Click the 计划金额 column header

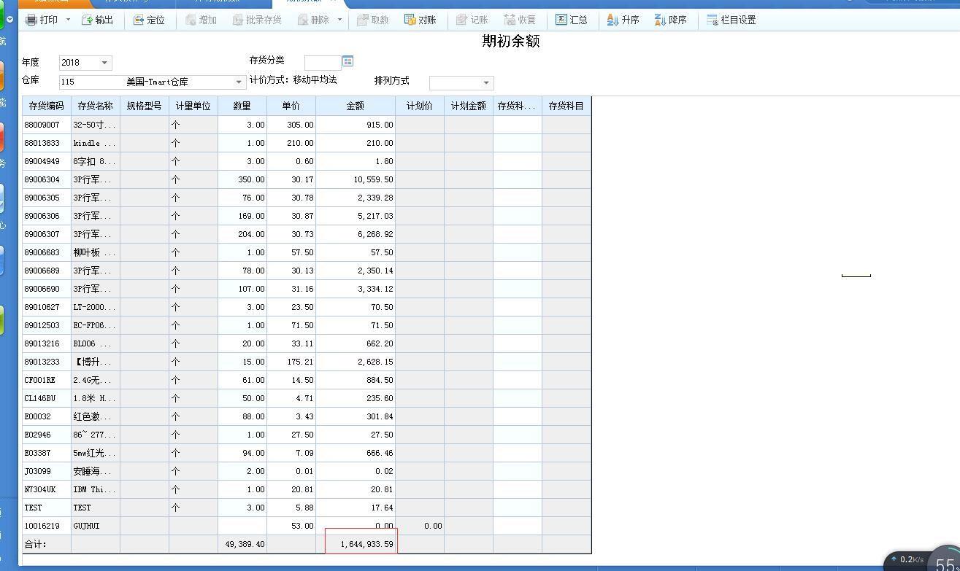tap(469, 106)
